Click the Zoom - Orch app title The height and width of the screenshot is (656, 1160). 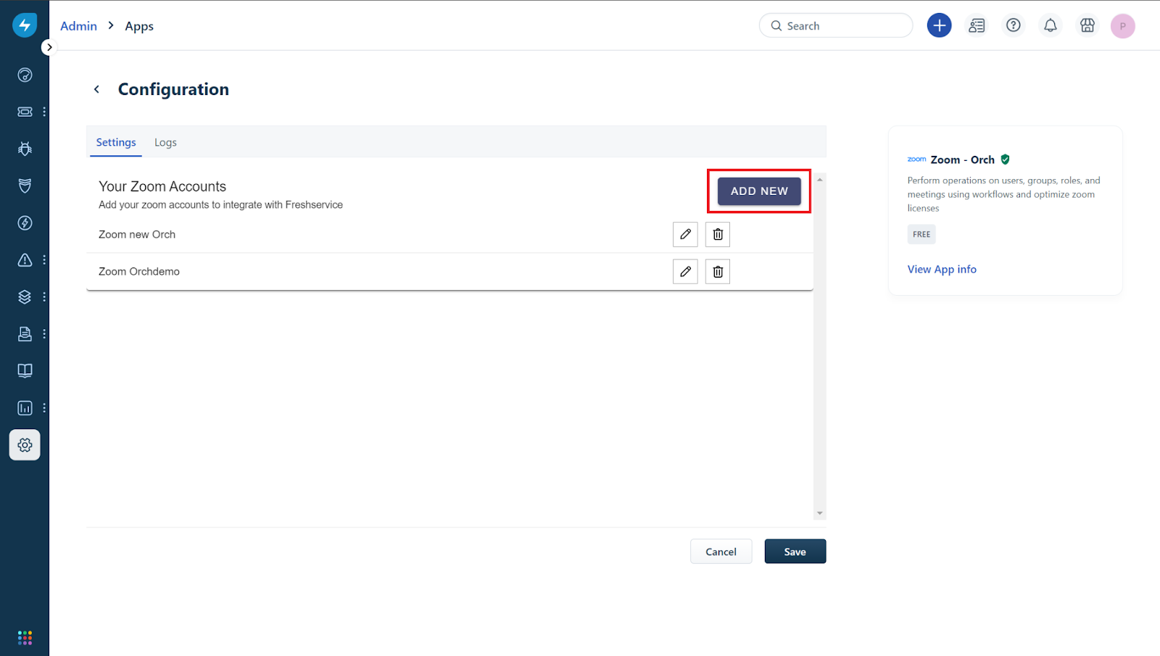[x=962, y=159]
